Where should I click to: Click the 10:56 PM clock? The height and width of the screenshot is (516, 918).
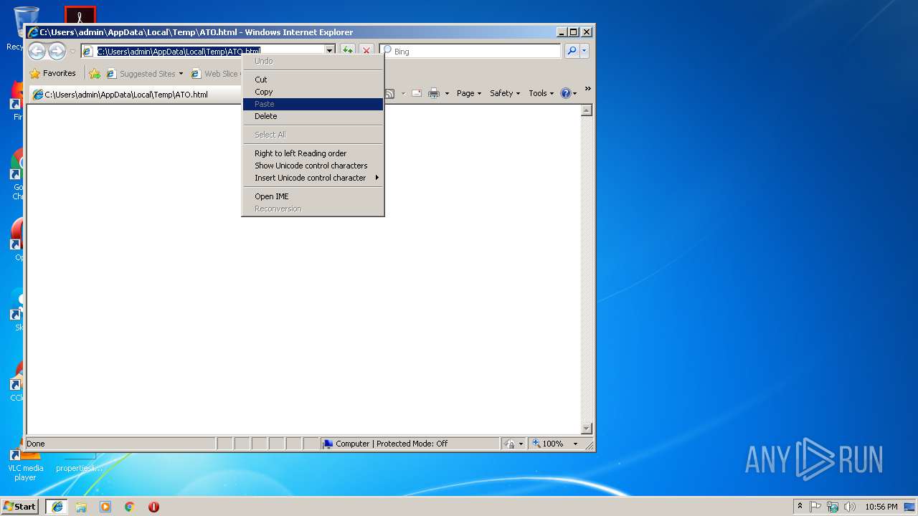pos(881,507)
